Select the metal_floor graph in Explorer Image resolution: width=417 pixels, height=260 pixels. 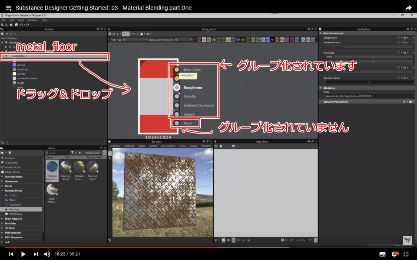(x=55, y=56)
